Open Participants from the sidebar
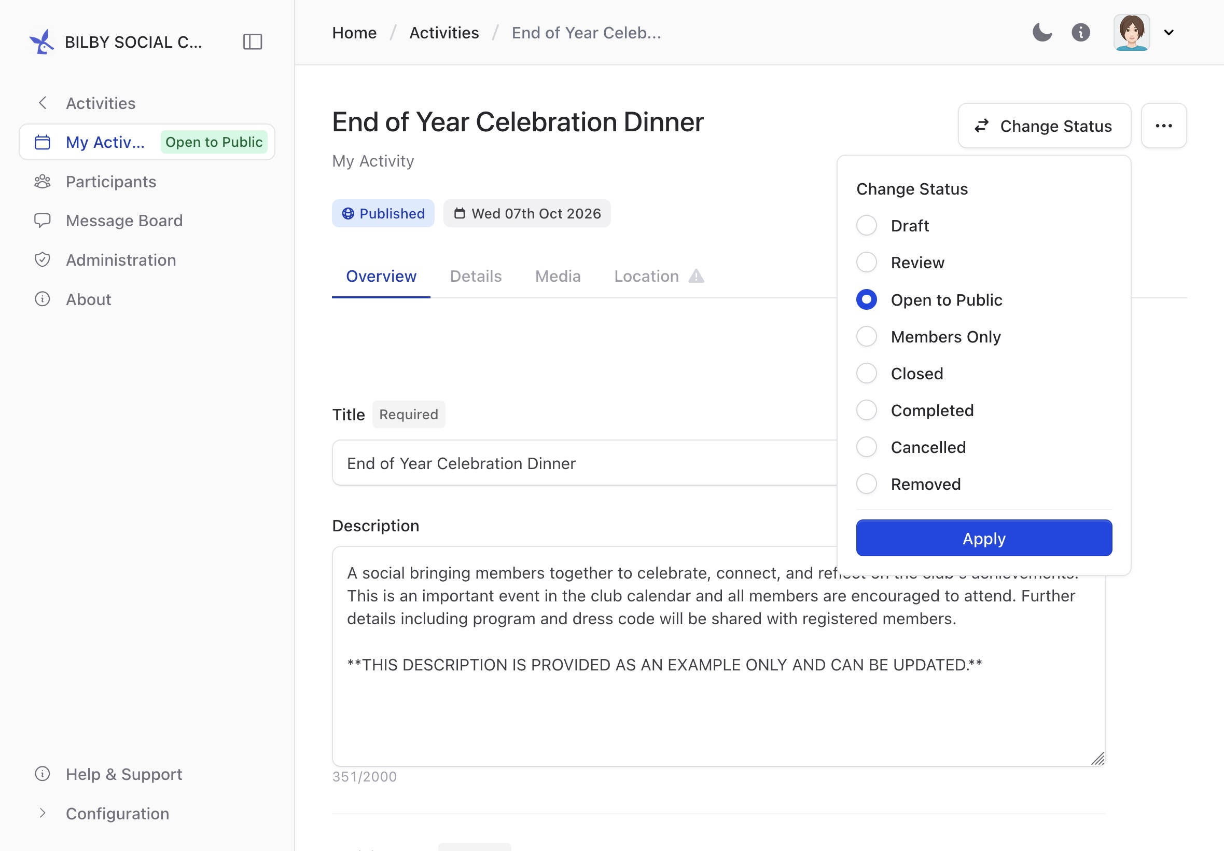The height and width of the screenshot is (851, 1224). tap(111, 182)
